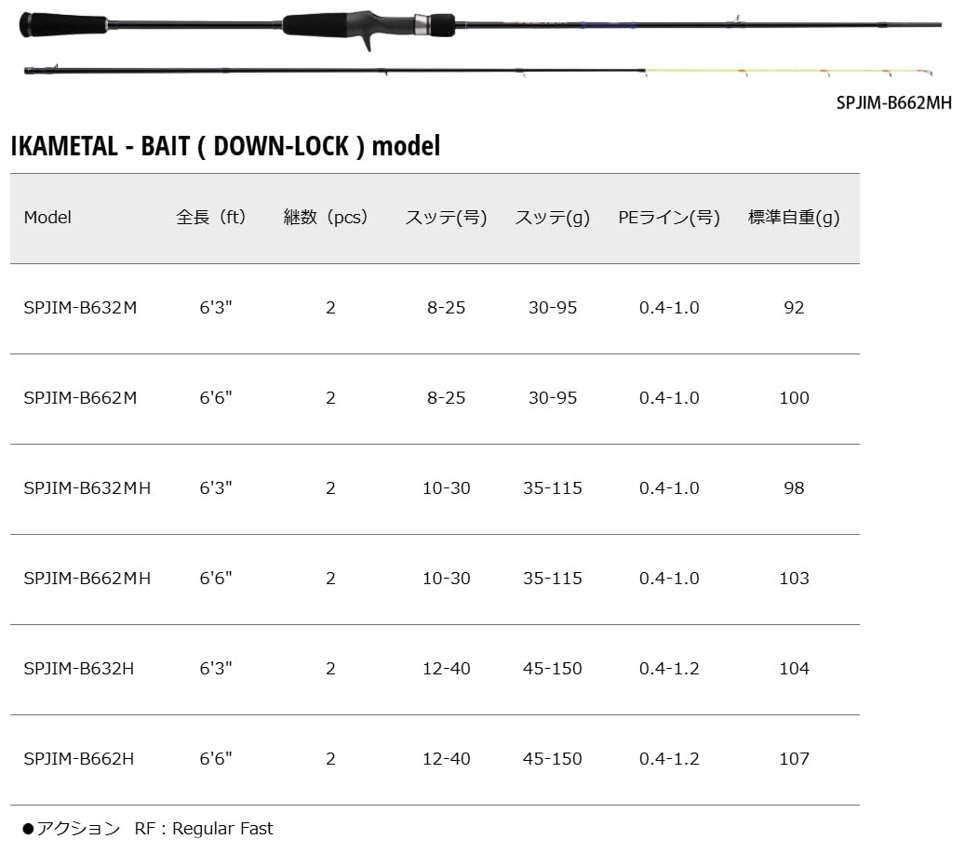
Task: Select the SPJIM-B662M model name
Action: pyautogui.click(x=80, y=398)
